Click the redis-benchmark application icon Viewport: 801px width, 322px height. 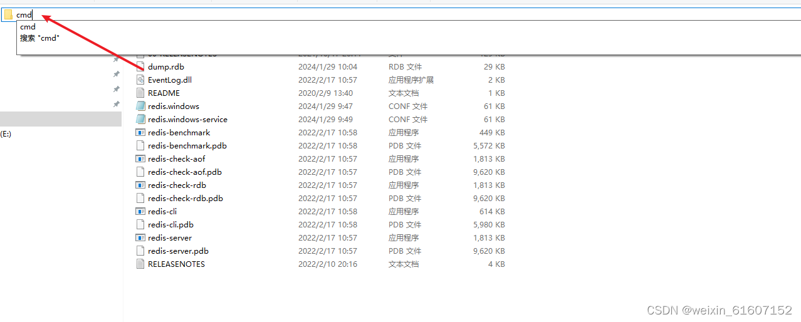(x=140, y=132)
